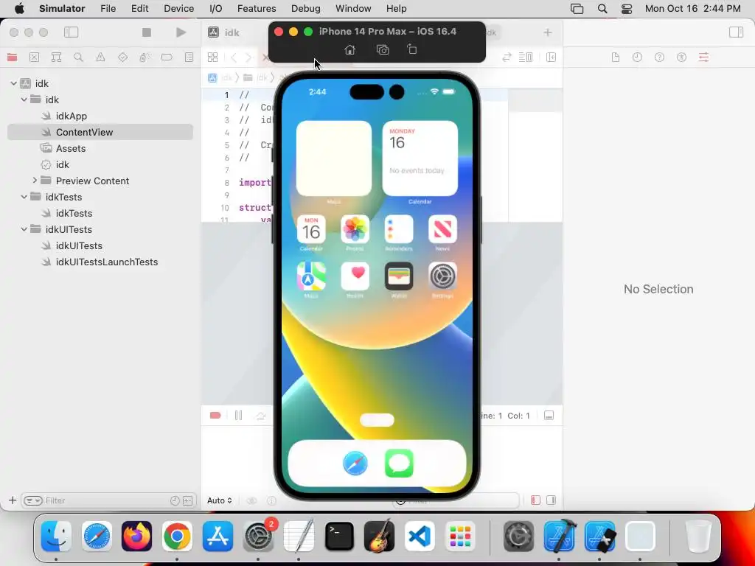The image size is (755, 566).
Task: Open the editor options lines icon
Action: point(526,57)
